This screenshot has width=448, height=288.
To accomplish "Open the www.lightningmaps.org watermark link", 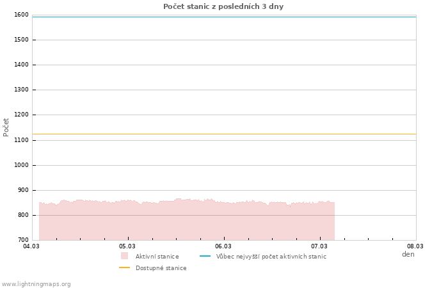I will (x=36, y=284).
